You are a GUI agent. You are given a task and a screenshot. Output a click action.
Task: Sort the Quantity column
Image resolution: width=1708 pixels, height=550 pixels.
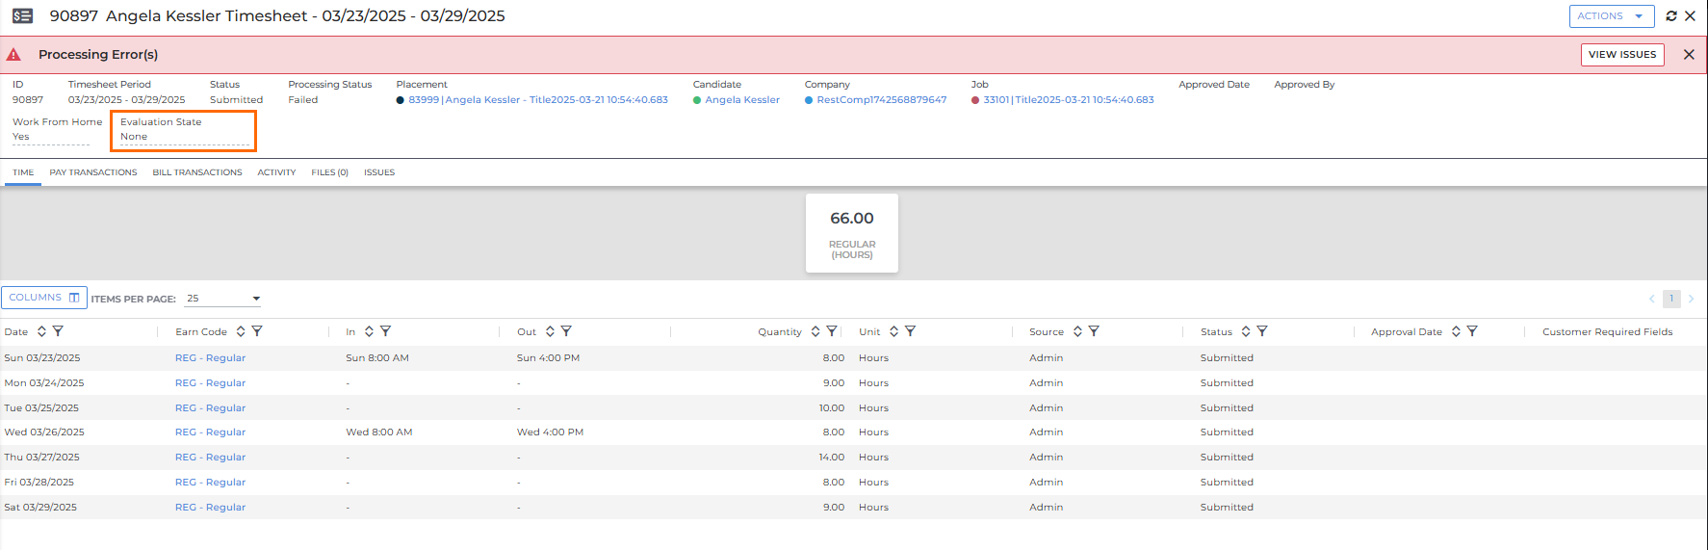tap(815, 331)
